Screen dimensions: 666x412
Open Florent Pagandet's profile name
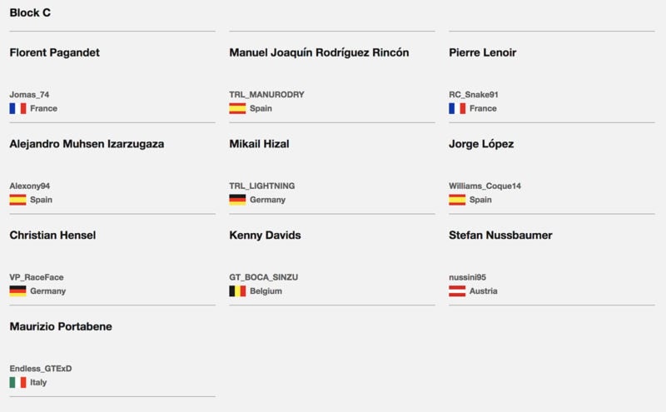(54, 52)
